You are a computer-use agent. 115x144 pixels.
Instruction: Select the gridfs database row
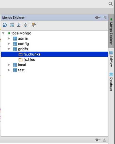pos(55,49)
